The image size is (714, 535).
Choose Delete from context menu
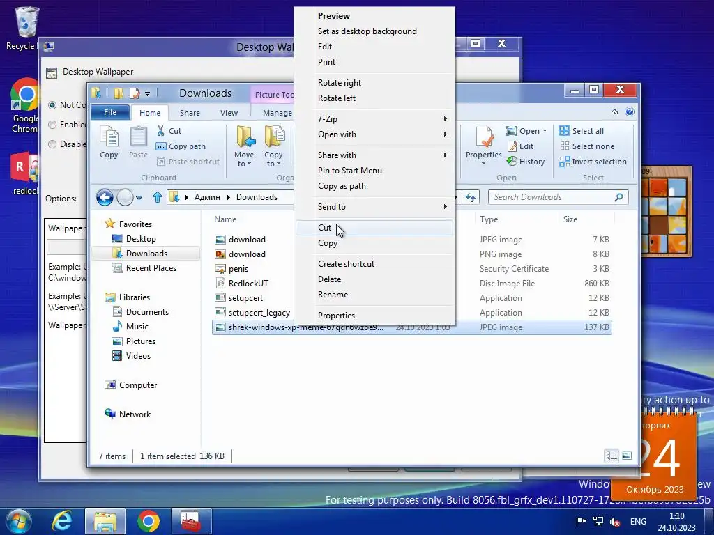coord(374,279)
